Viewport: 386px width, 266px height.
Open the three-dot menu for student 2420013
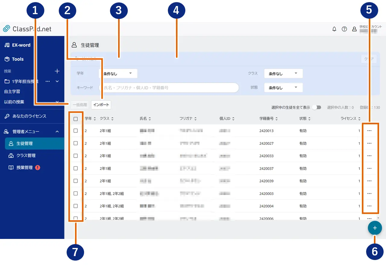click(x=369, y=131)
